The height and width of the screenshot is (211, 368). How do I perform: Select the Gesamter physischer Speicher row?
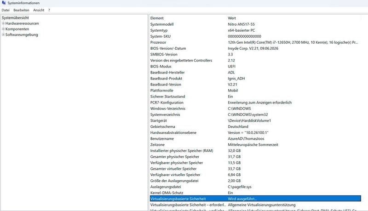[255, 157]
